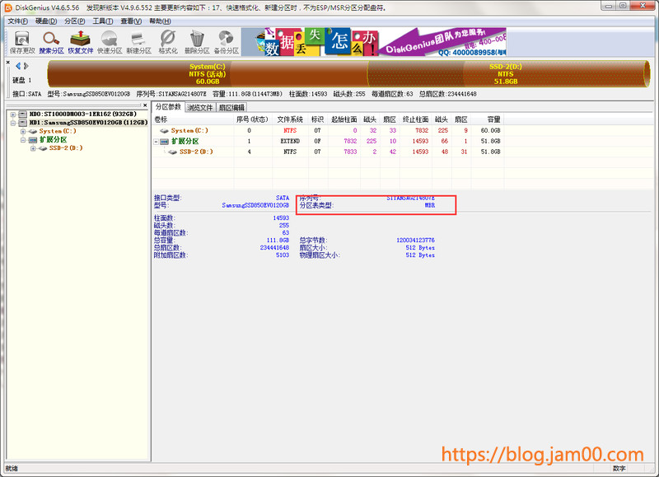Open the 工具(T) menu
Viewport: 659px width, 477px height.
pos(102,21)
